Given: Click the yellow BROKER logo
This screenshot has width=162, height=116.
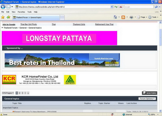Looking at the screenshot, I should 70,80.
